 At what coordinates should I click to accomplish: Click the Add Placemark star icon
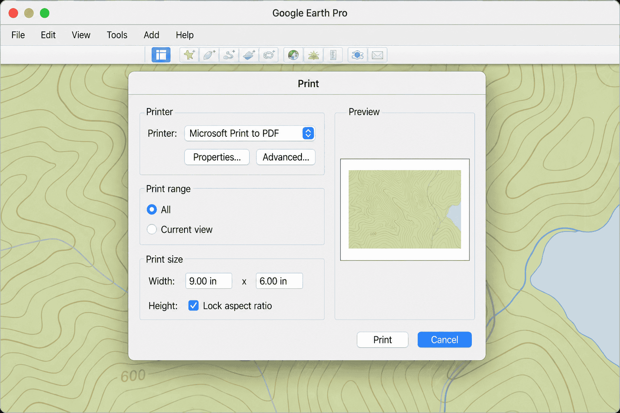[x=189, y=55]
